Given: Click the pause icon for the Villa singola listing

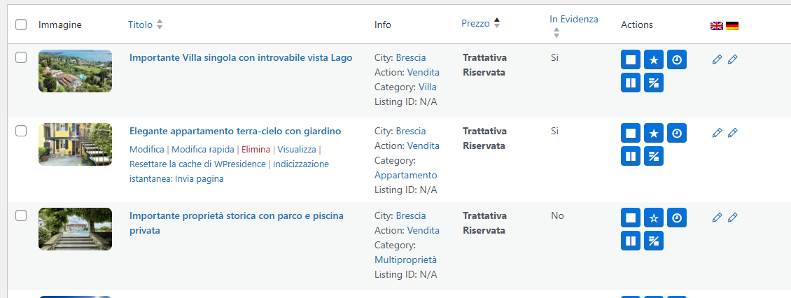Looking at the screenshot, I should click(x=631, y=83).
